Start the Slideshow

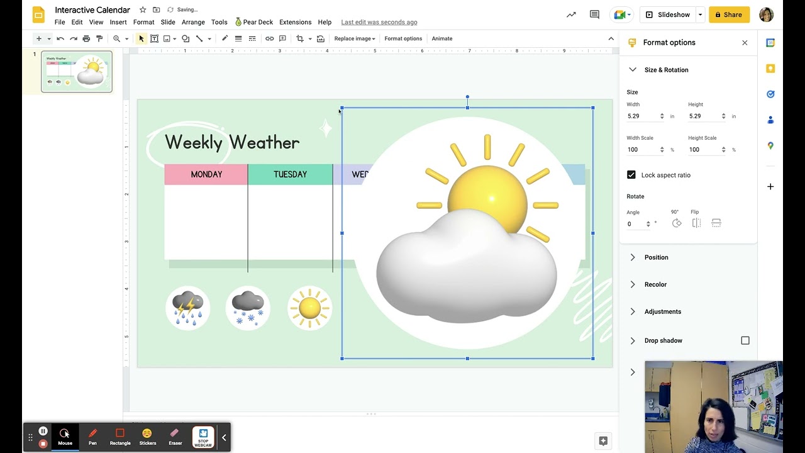pos(669,14)
